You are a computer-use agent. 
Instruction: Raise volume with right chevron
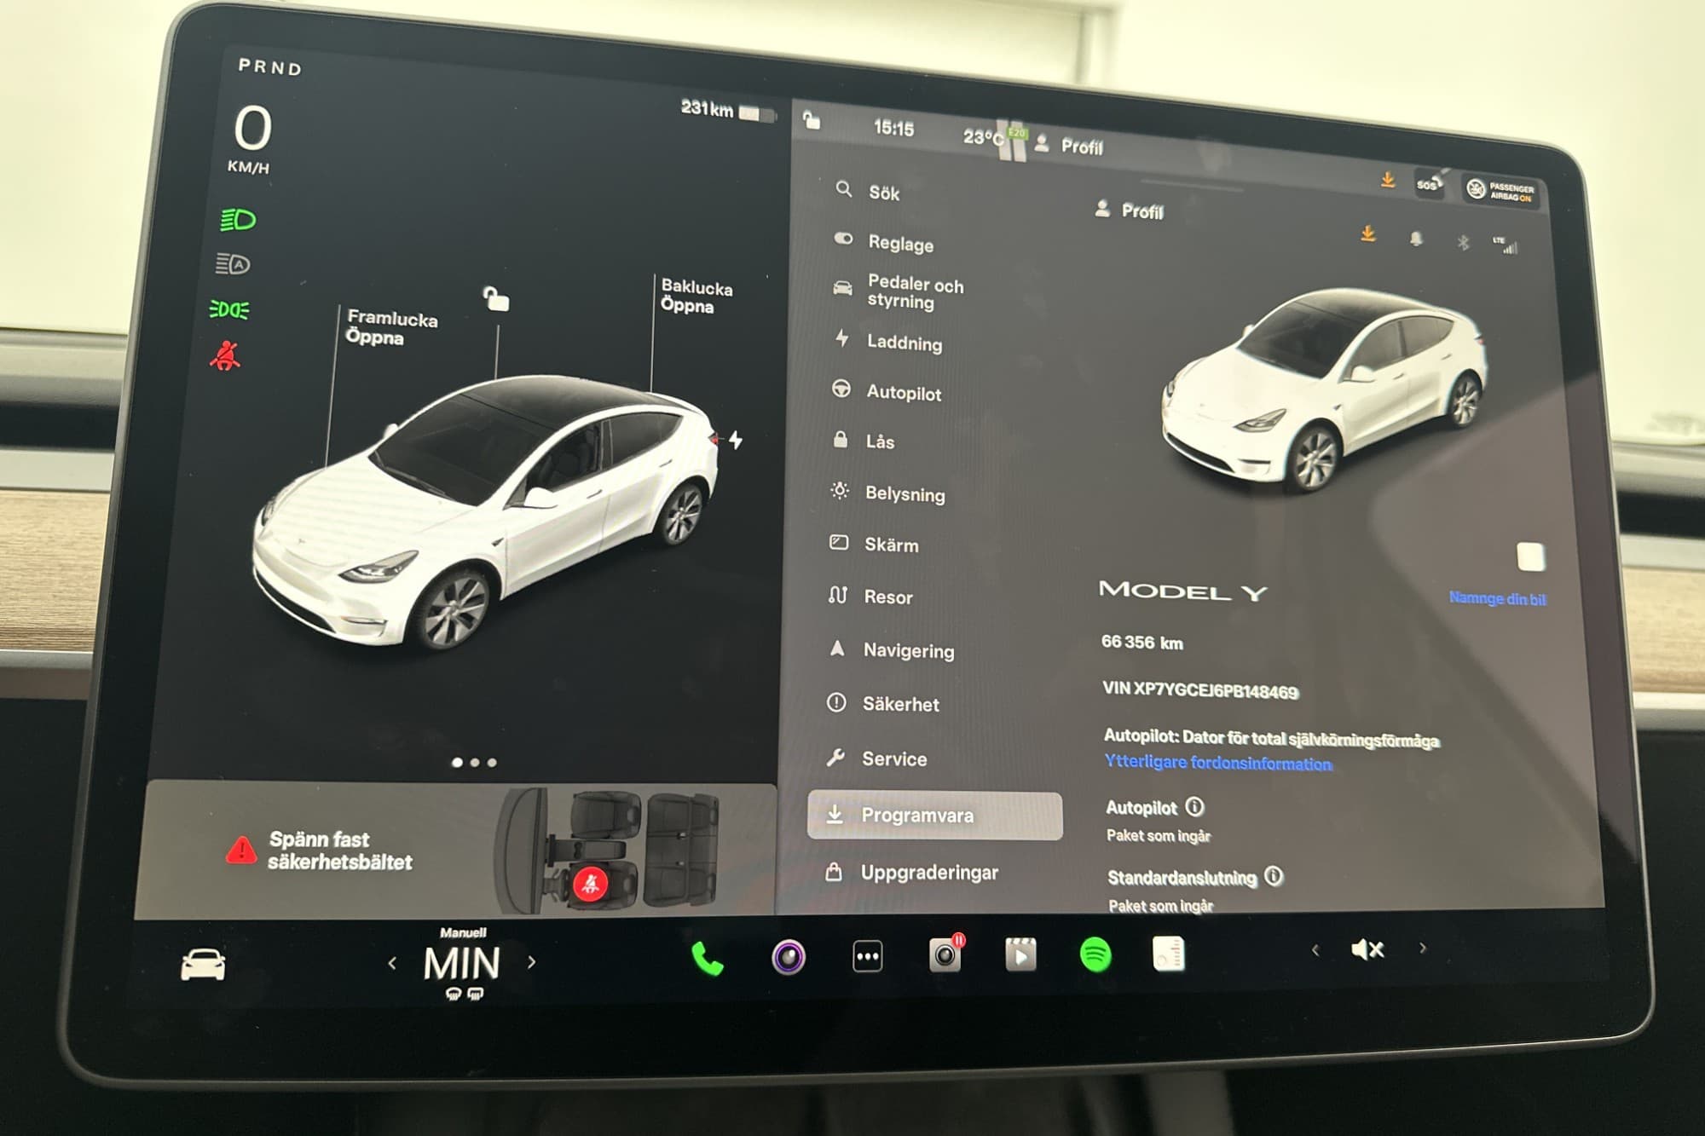point(1423,948)
